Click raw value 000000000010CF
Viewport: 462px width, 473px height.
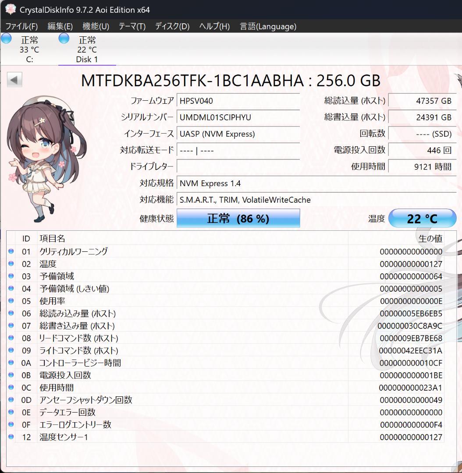(411, 363)
